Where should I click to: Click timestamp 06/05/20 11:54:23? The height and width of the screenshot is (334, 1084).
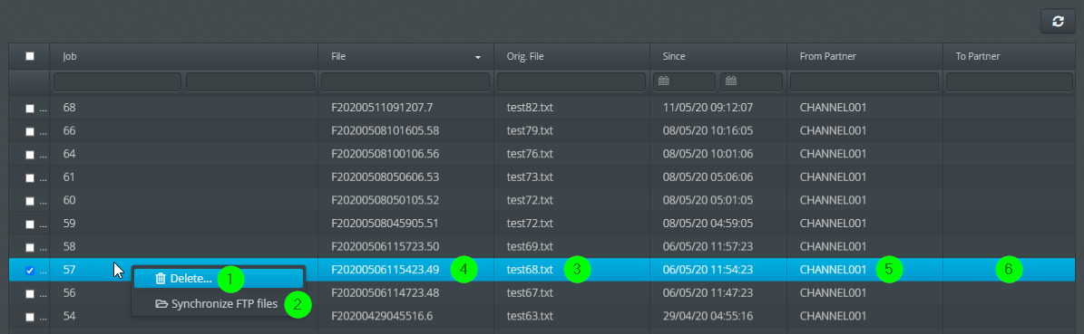click(x=708, y=270)
